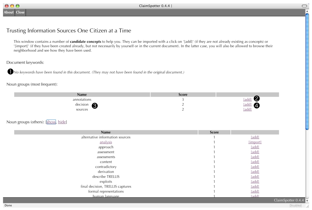Viewport: 312px width, 210px height.
Task: Import the existing 'analysis' concept
Action: pyautogui.click(x=255, y=142)
